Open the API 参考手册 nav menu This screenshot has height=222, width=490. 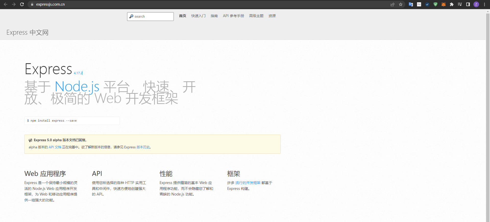233,16
